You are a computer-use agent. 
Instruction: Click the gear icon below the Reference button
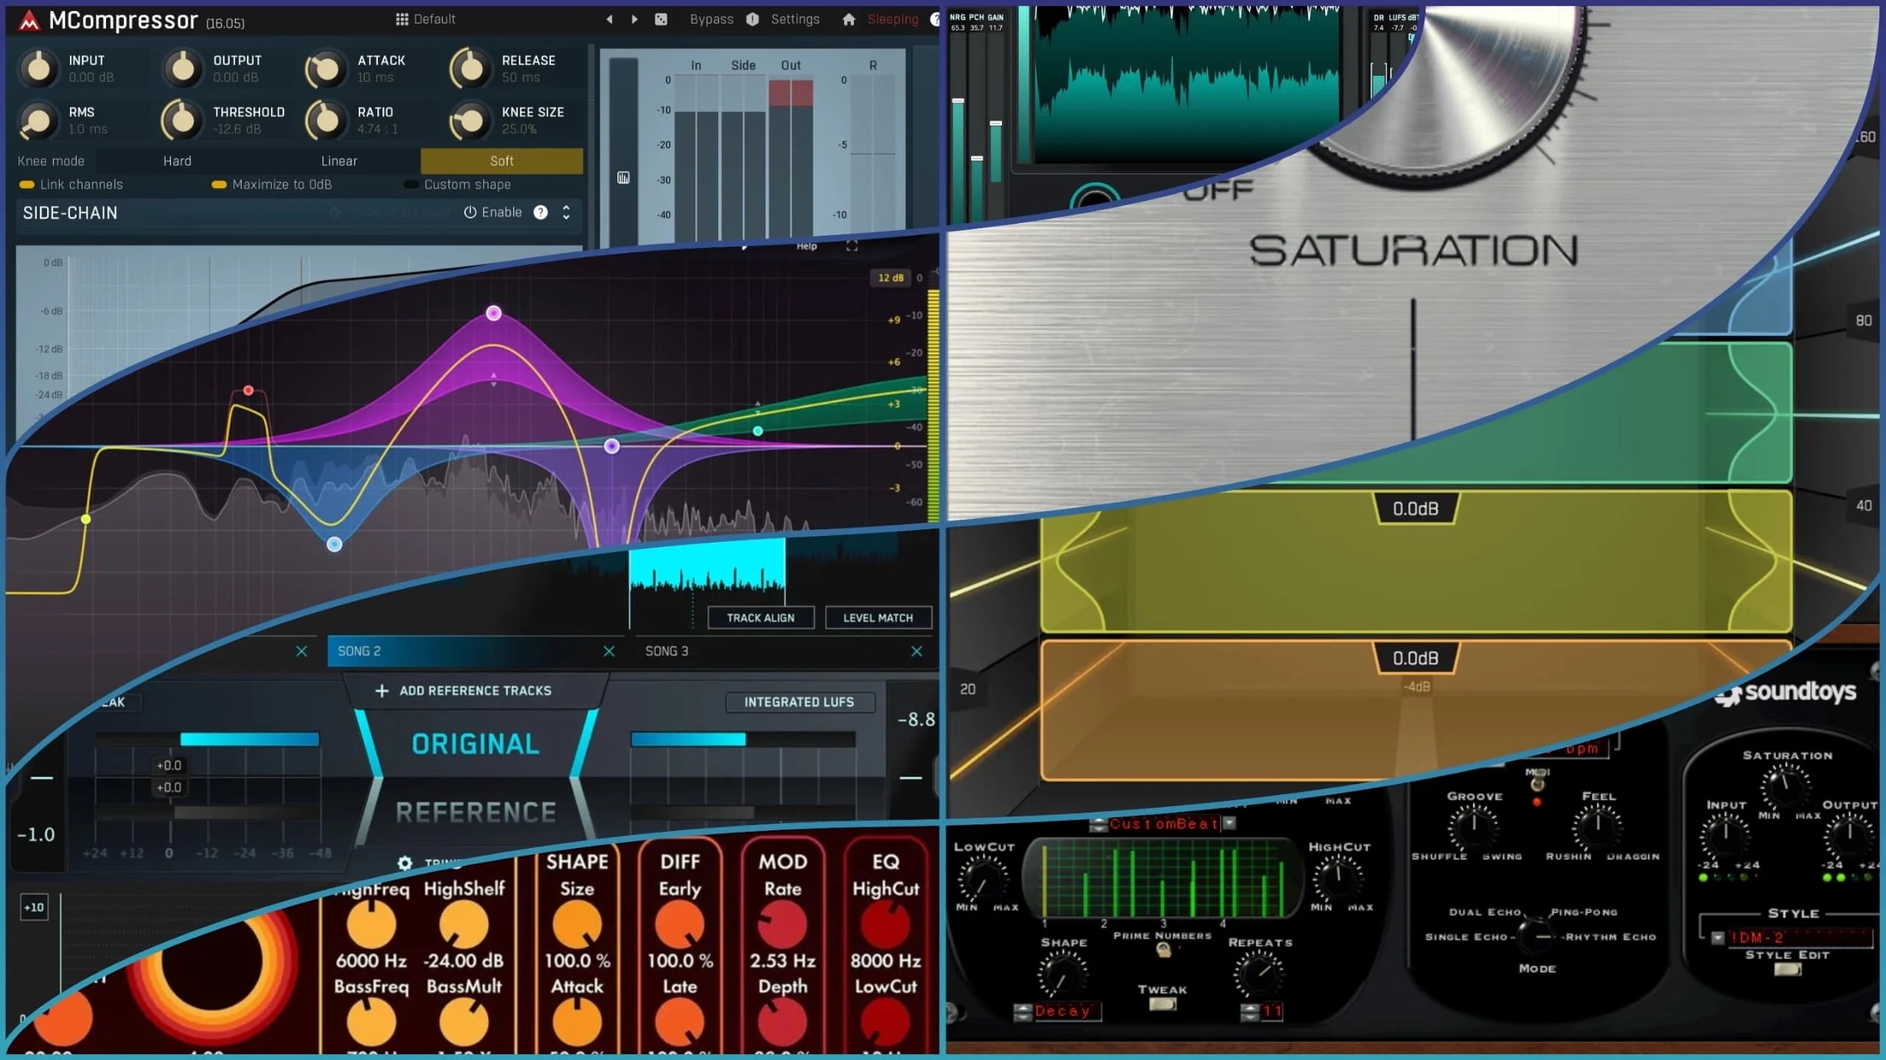click(x=404, y=863)
